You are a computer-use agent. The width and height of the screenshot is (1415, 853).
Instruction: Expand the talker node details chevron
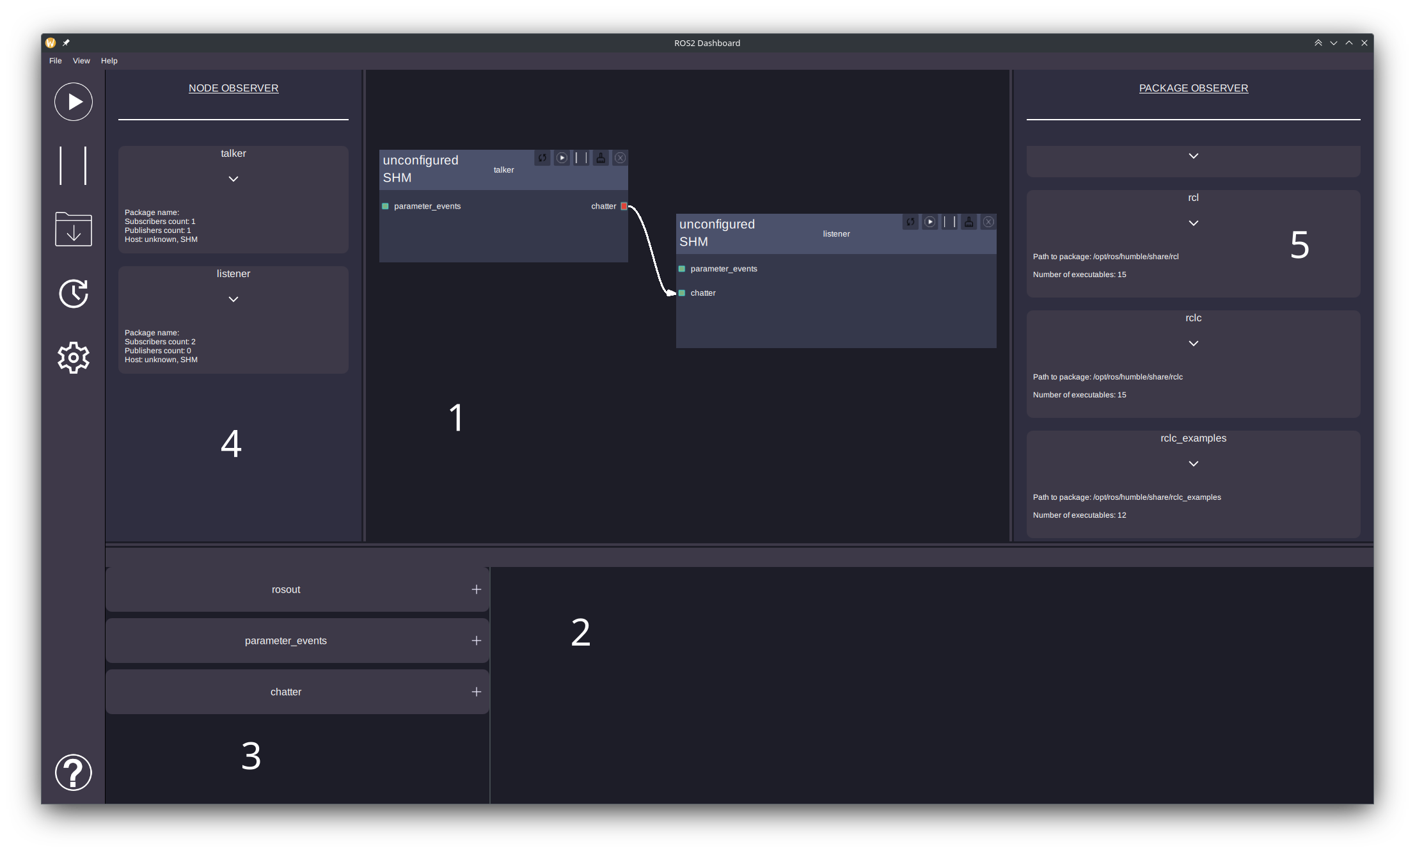(233, 179)
